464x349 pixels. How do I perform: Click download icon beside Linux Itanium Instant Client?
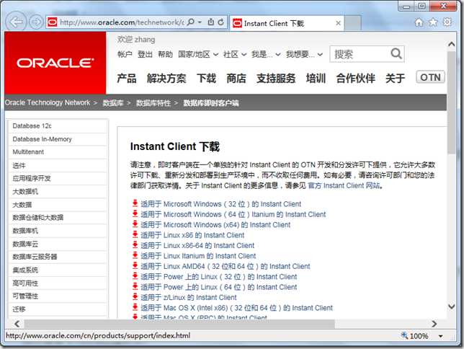click(x=135, y=255)
